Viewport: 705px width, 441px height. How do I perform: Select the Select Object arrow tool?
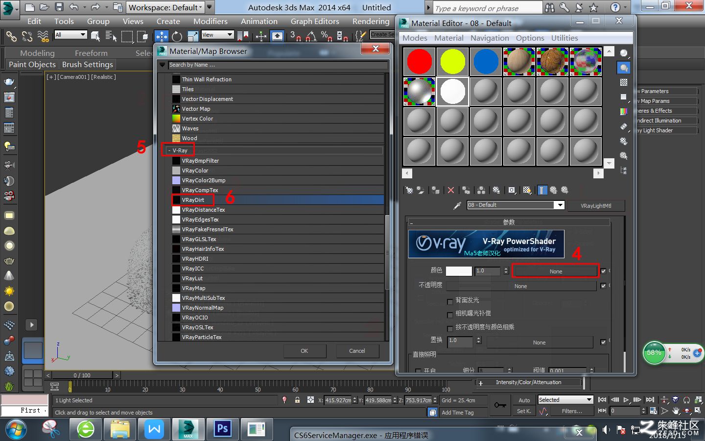point(96,36)
